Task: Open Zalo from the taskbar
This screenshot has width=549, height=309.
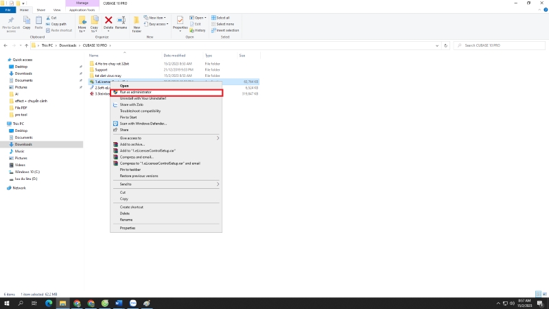Action: coord(133,304)
